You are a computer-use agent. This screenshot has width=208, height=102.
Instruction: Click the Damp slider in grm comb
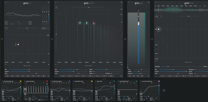[108, 69]
